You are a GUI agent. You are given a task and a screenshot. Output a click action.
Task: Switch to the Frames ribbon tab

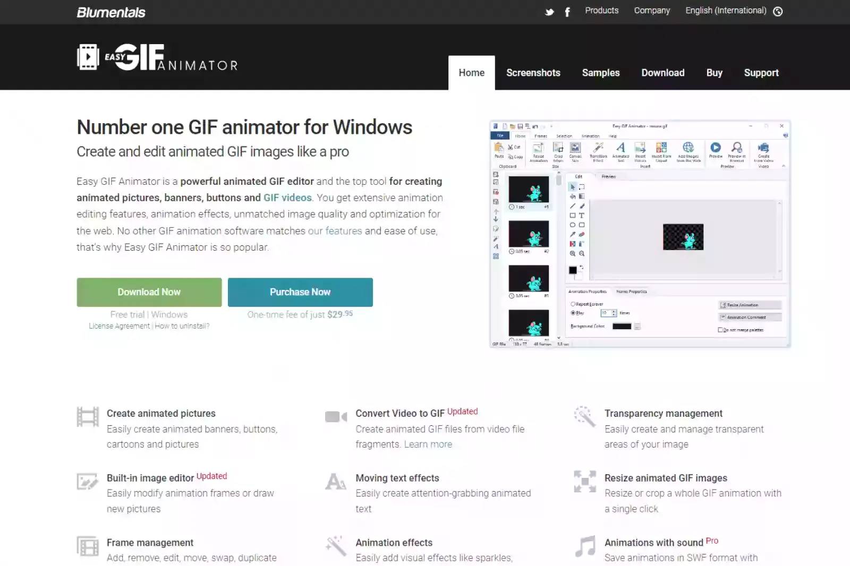pyautogui.click(x=541, y=136)
